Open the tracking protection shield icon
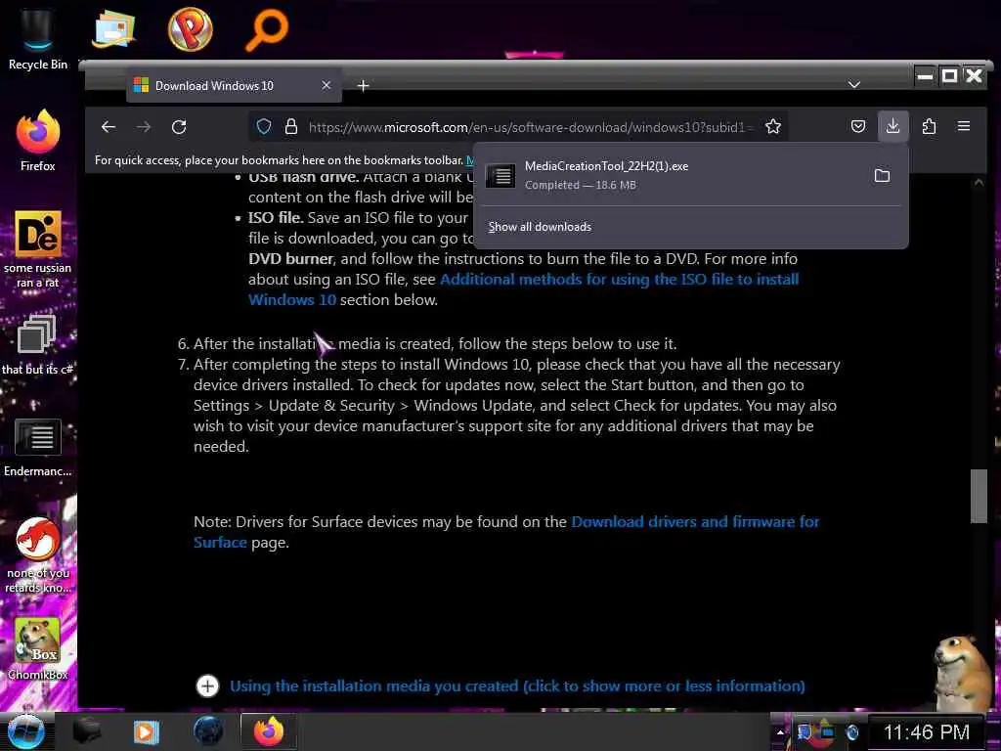This screenshot has width=1001, height=751. coord(264,126)
